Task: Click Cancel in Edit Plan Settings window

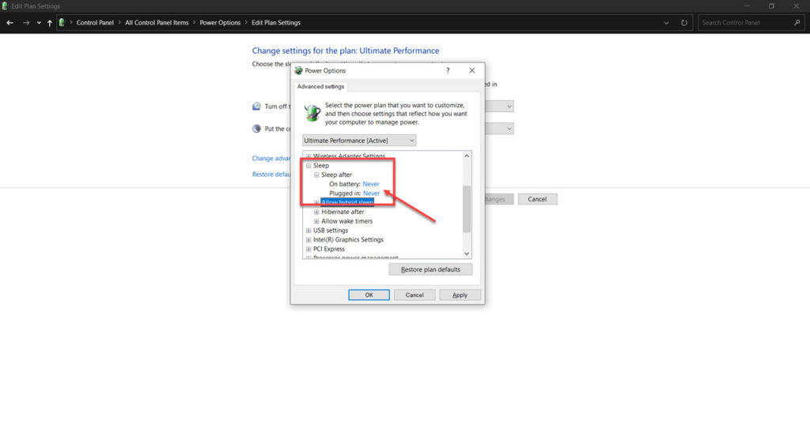Action: click(537, 199)
